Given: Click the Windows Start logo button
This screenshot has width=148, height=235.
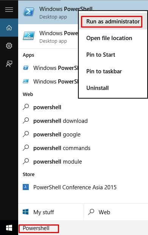Looking at the screenshot, I should pyautogui.click(x=9, y=228).
